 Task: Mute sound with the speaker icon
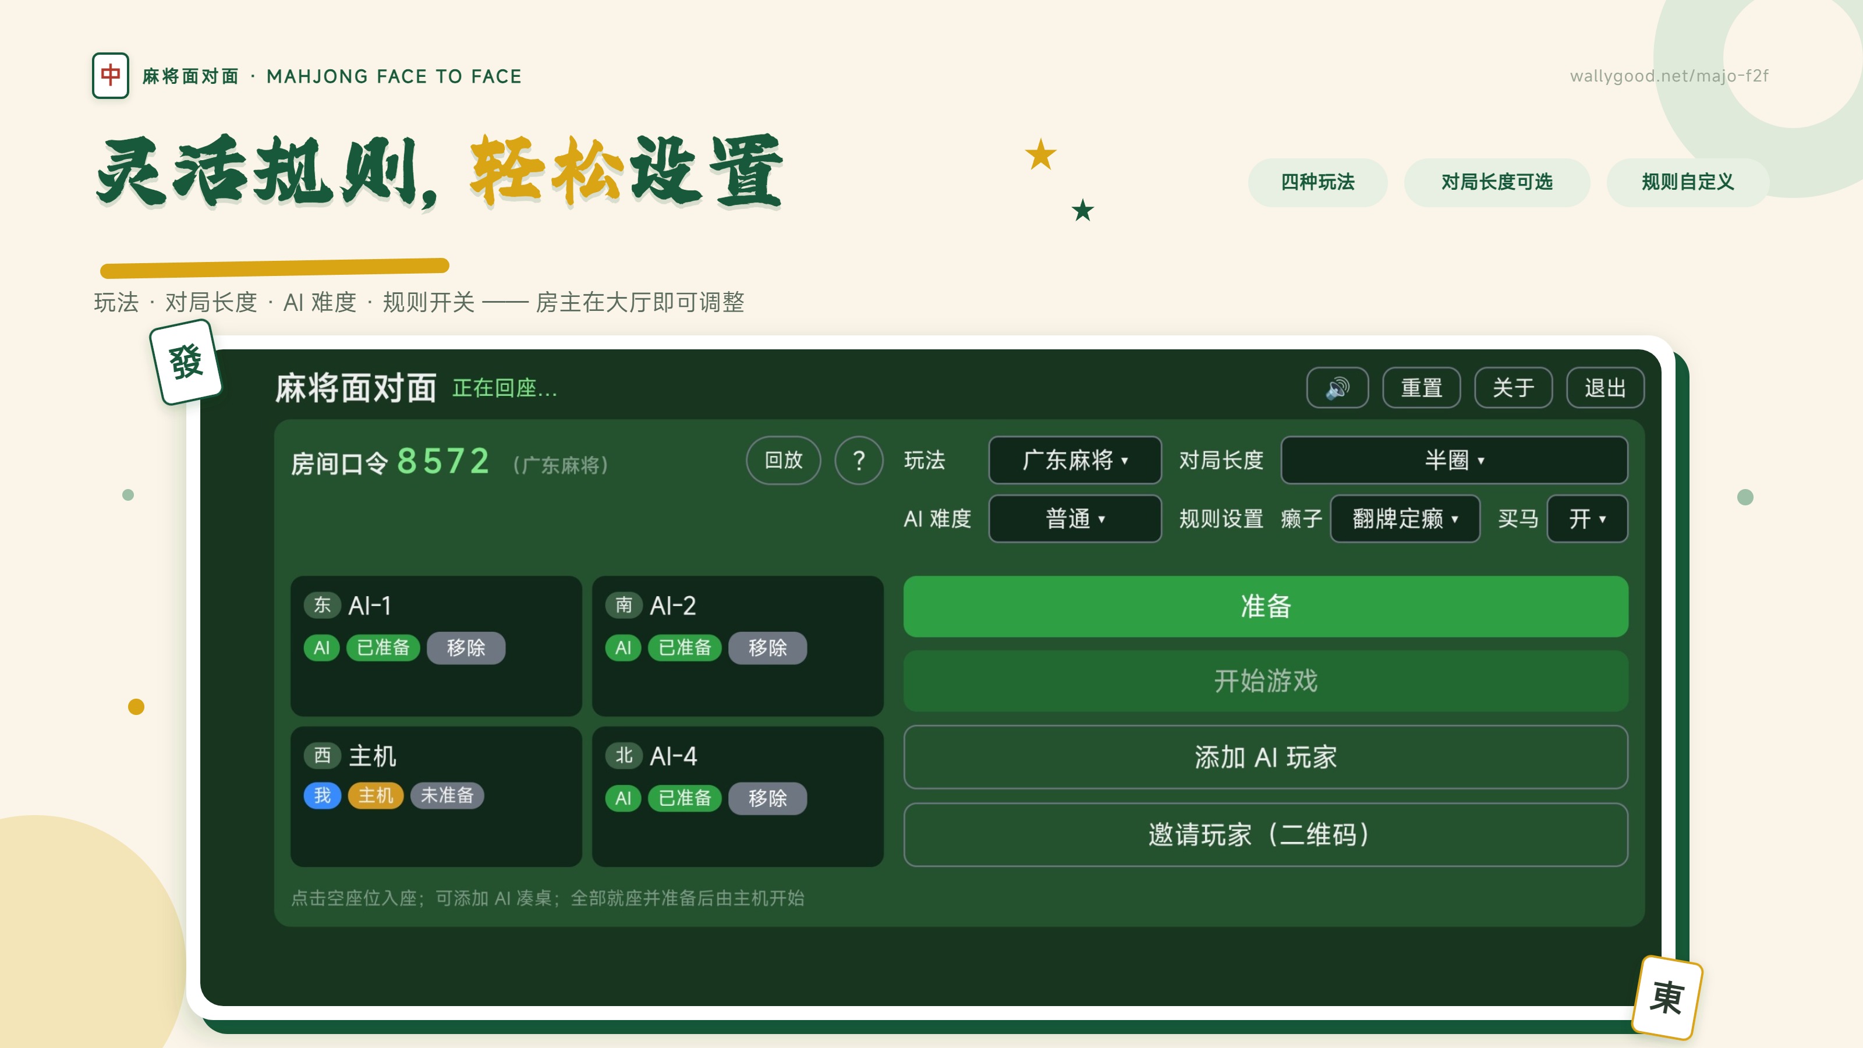(x=1337, y=388)
